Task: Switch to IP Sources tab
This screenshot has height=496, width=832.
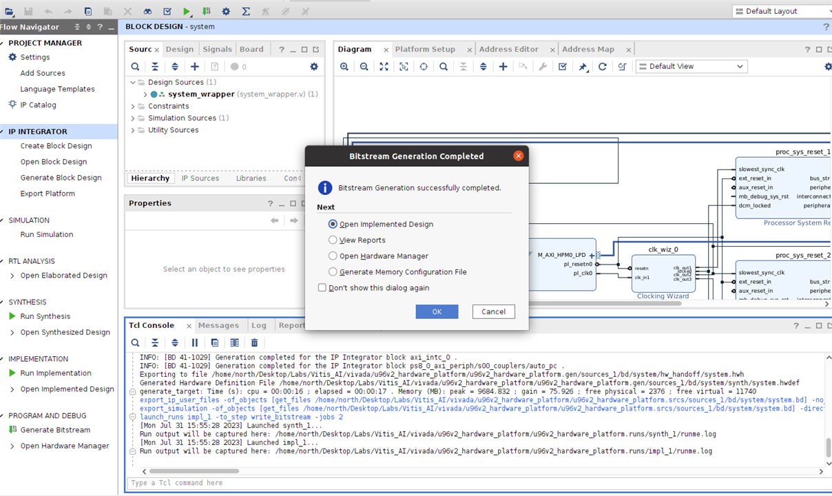Action: [x=200, y=178]
